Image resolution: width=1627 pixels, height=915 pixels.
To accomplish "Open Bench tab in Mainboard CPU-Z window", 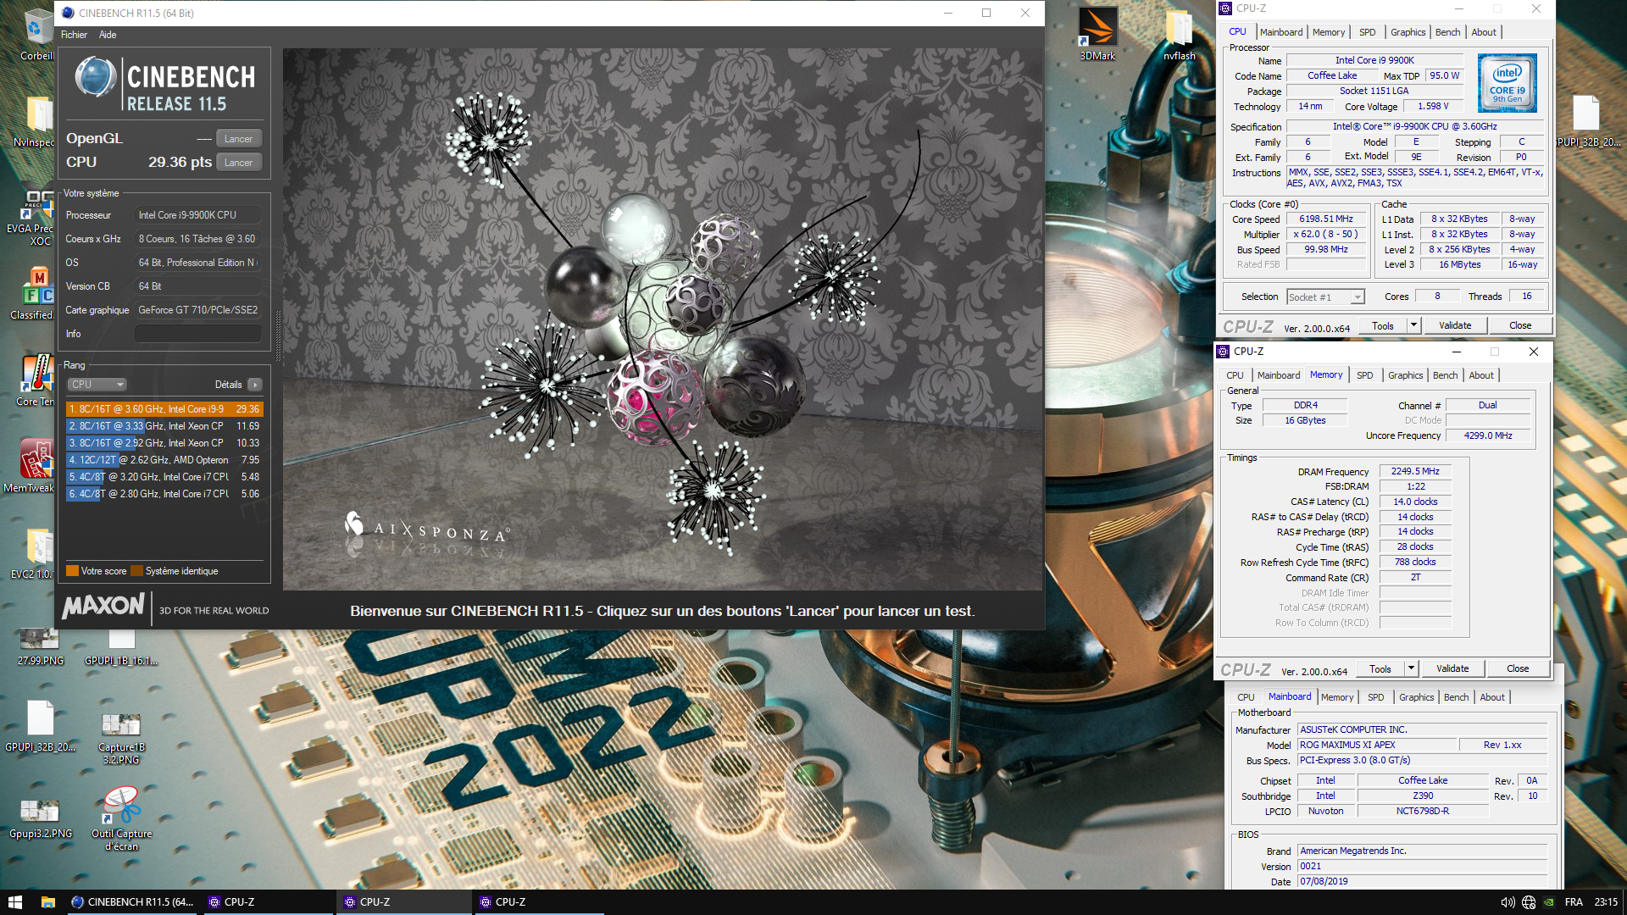I will coord(1457,697).
